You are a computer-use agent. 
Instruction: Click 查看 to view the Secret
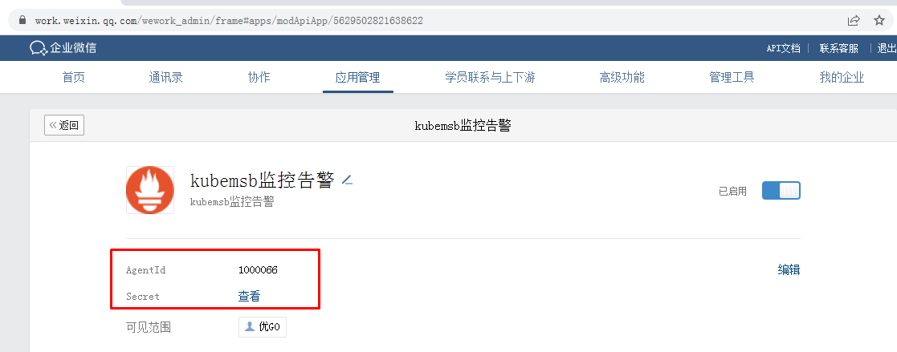point(249,296)
